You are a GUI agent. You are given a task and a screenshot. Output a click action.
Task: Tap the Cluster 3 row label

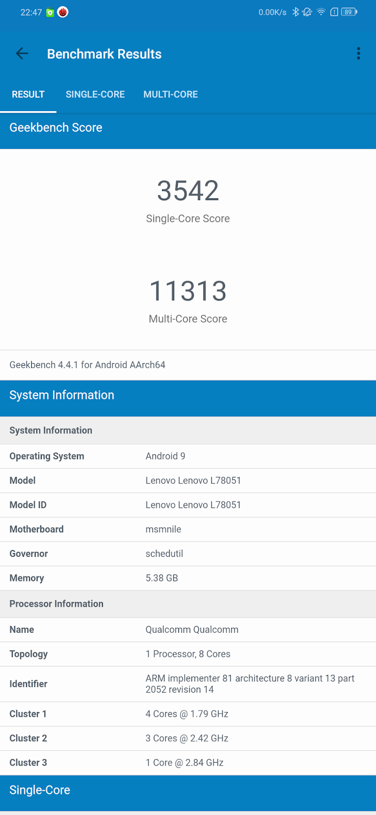tap(28, 763)
